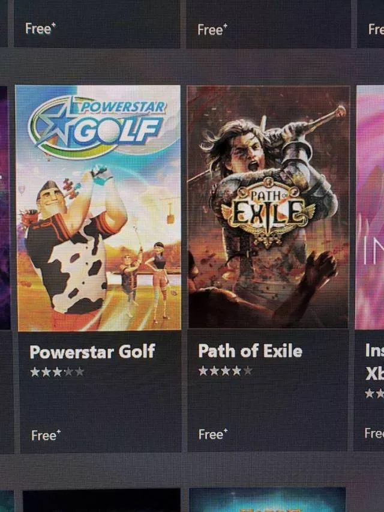Viewport: 384px width, 512px height.
Task: Click the cut-off 'Ins' game title
Action: click(x=374, y=351)
